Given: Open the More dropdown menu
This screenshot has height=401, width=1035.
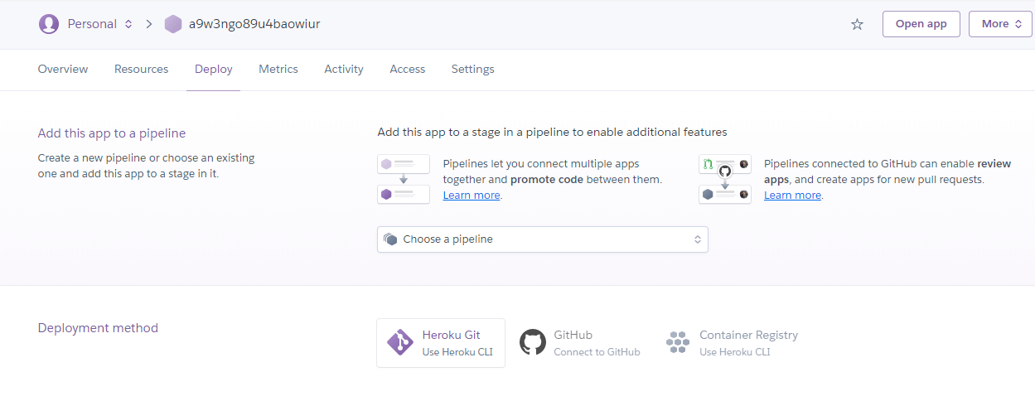Looking at the screenshot, I should point(999,24).
